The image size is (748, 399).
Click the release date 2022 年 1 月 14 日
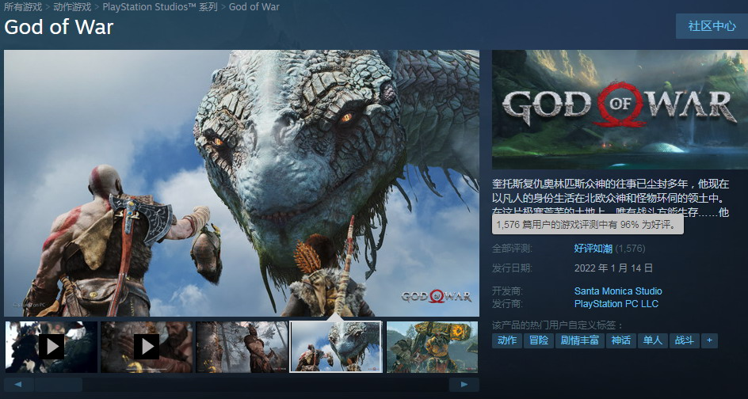point(613,268)
